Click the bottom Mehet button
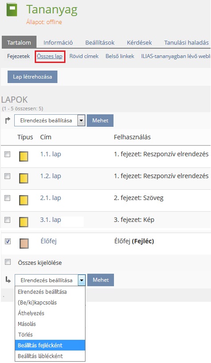211x363 pixels. pyautogui.click(x=101, y=280)
